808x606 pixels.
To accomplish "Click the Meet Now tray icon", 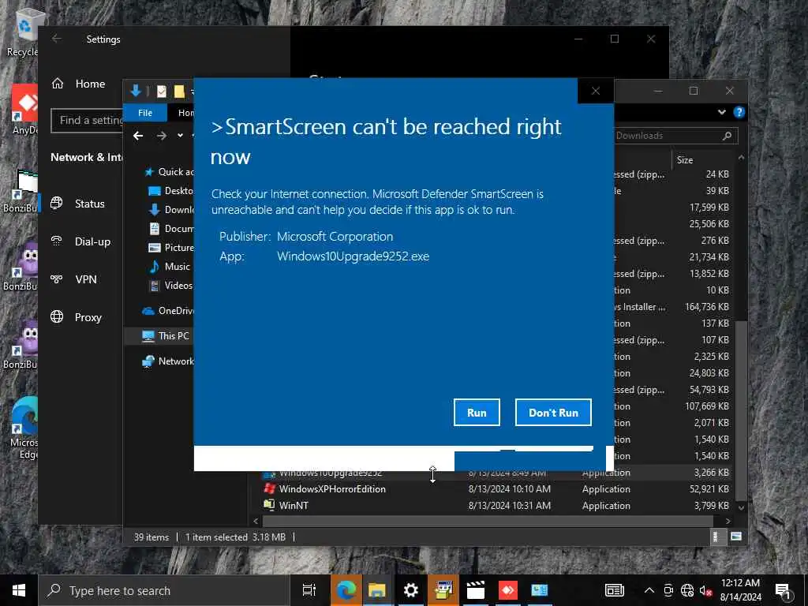I will (x=668, y=590).
